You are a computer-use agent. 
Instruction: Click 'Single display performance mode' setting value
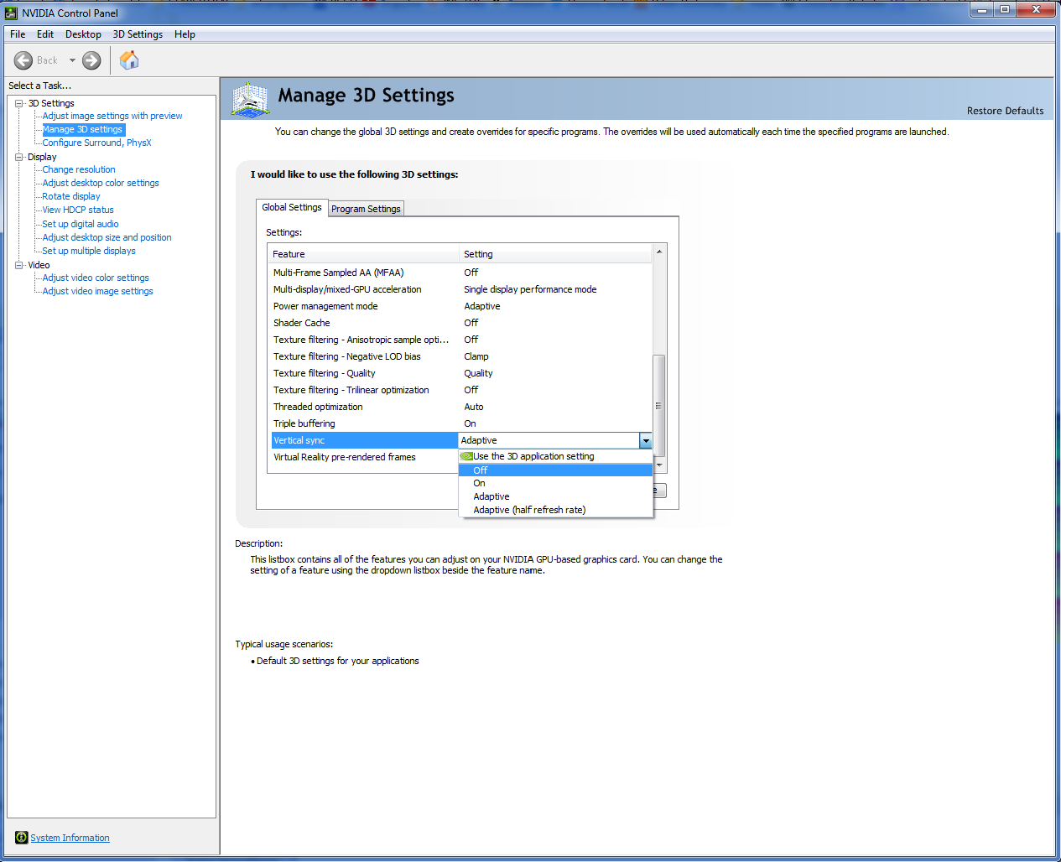coord(530,289)
